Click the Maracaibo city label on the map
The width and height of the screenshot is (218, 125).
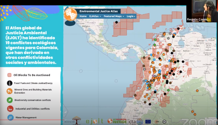point(181,36)
